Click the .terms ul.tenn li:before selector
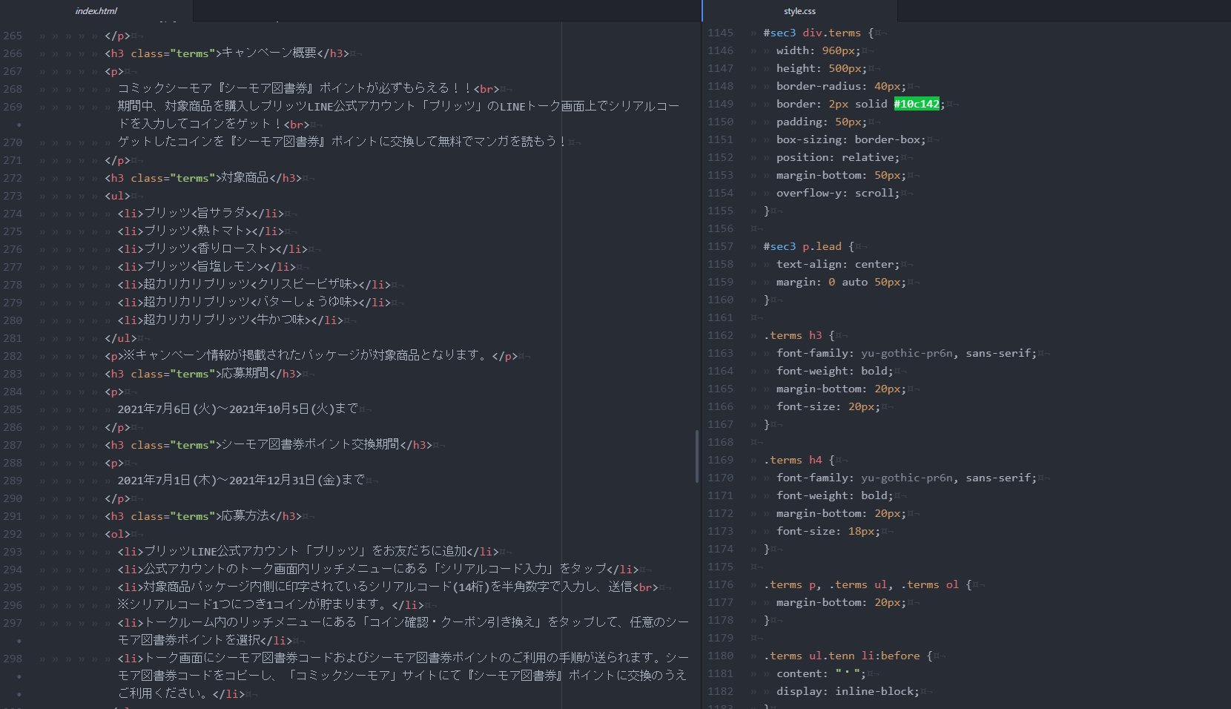Image resolution: width=1231 pixels, height=709 pixels. tap(842, 656)
